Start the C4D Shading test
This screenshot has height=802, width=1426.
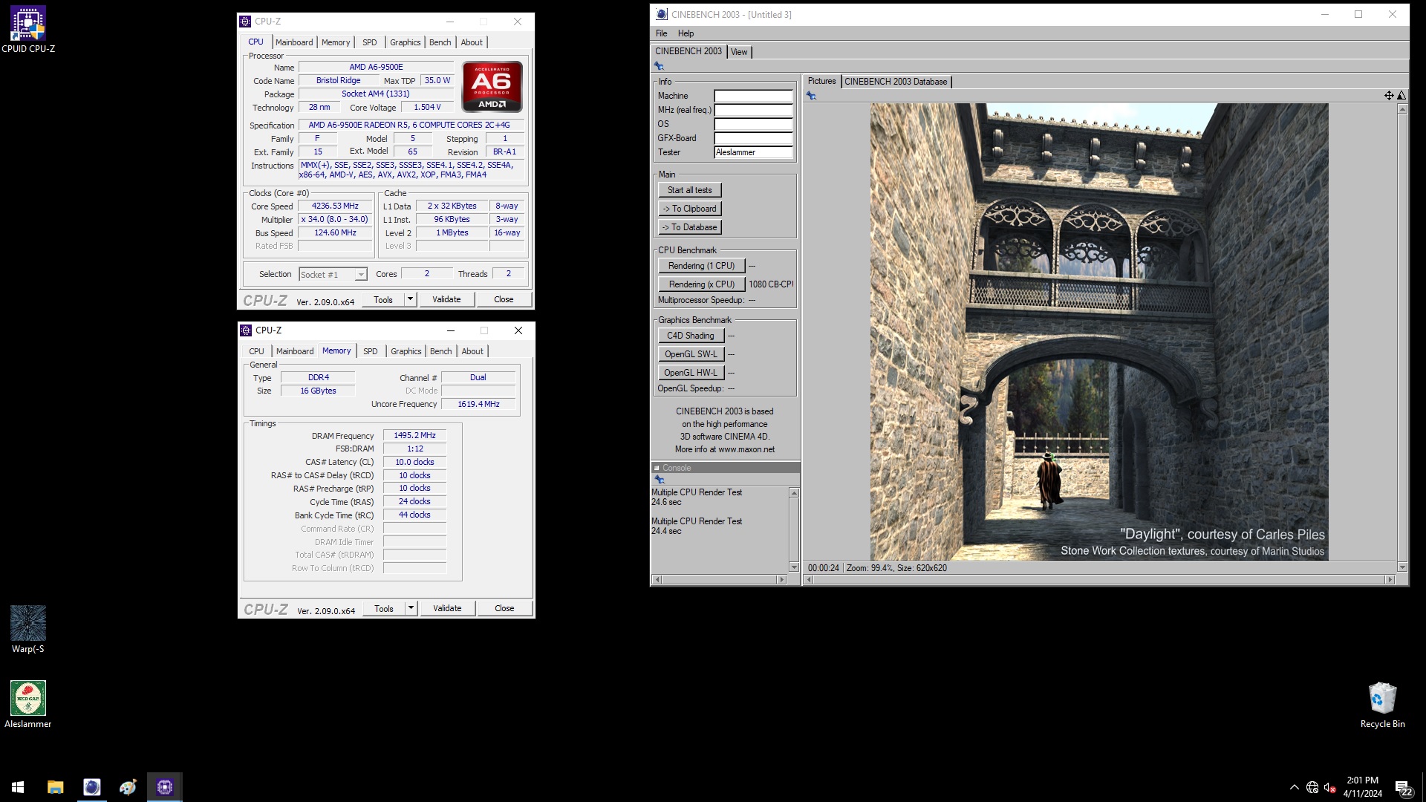[690, 336]
